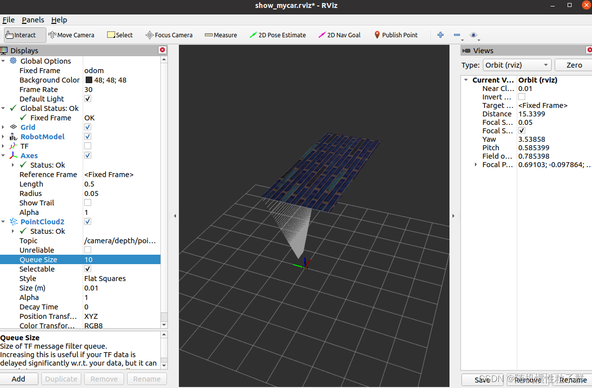
Task: Toggle the Axes display checkbox
Action: (x=88, y=155)
